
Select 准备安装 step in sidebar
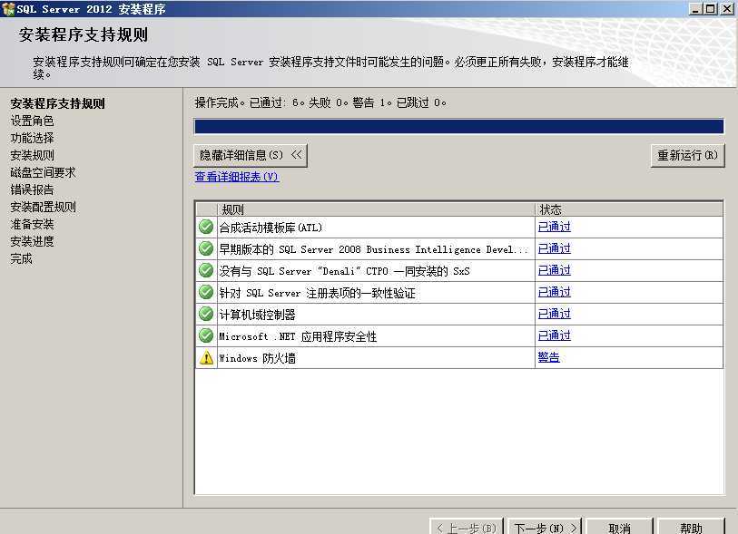(32, 224)
